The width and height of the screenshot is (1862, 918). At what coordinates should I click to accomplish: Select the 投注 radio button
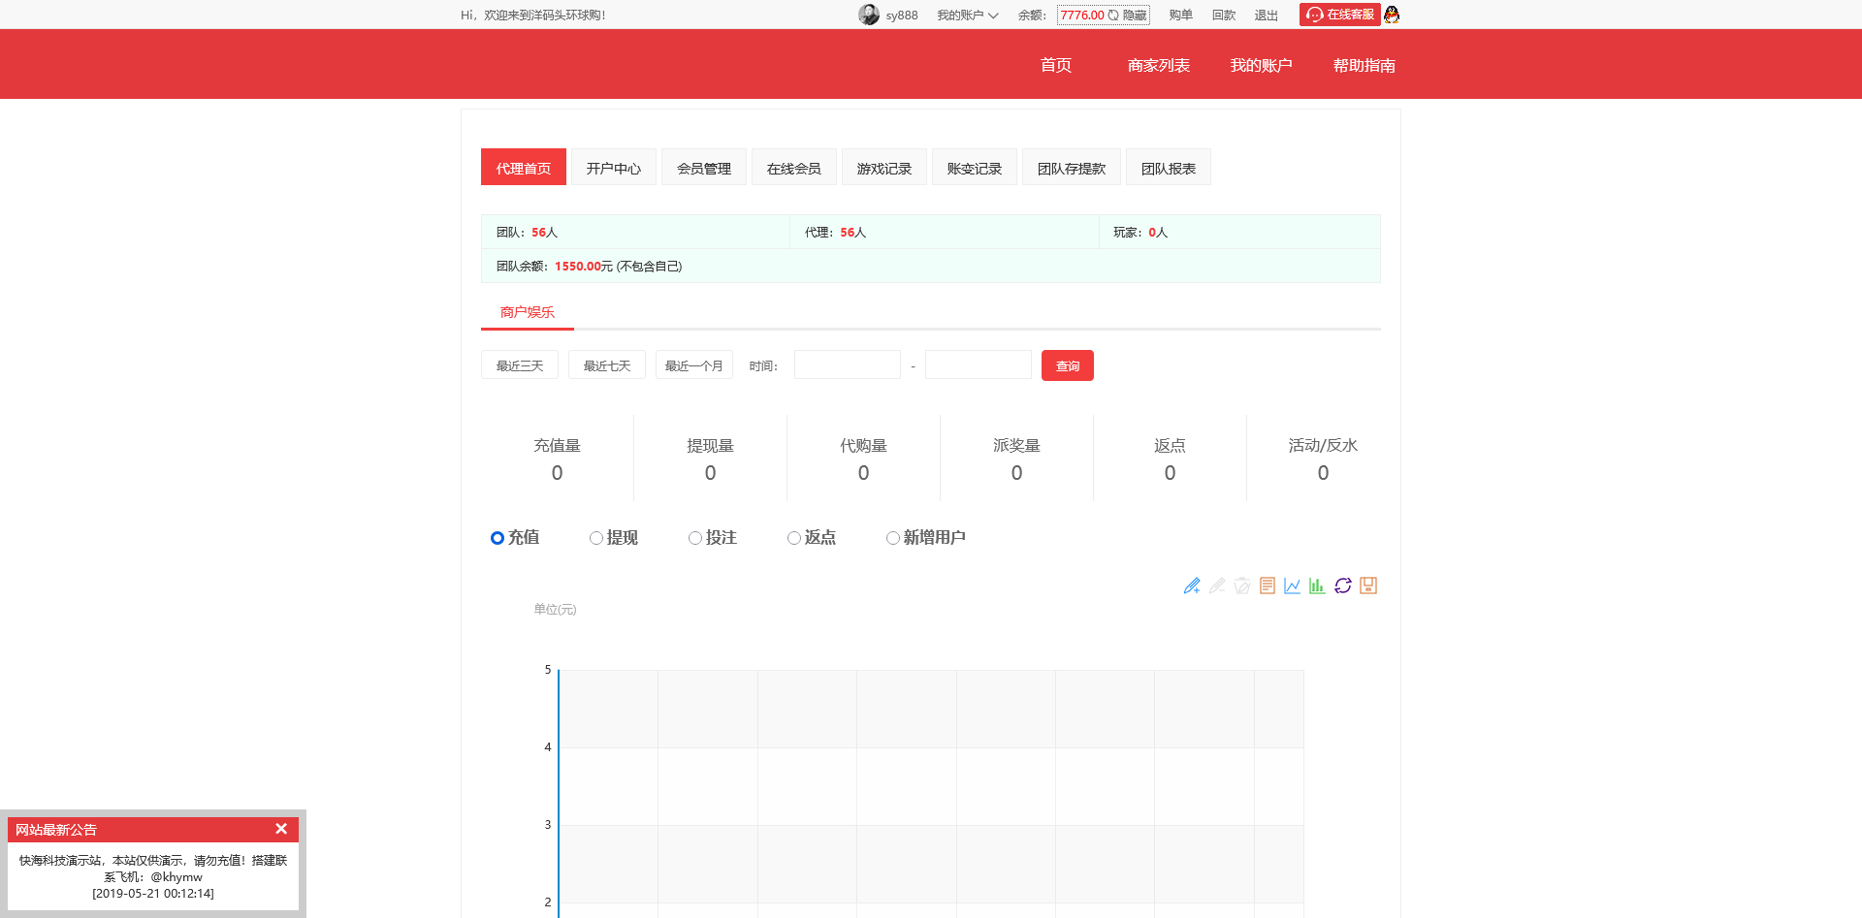pos(695,537)
